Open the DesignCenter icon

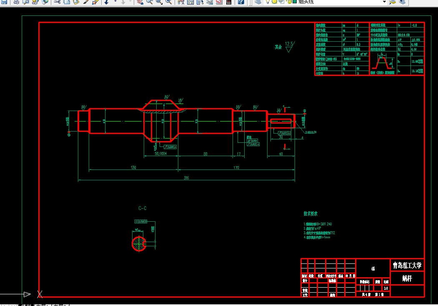[190, 2]
